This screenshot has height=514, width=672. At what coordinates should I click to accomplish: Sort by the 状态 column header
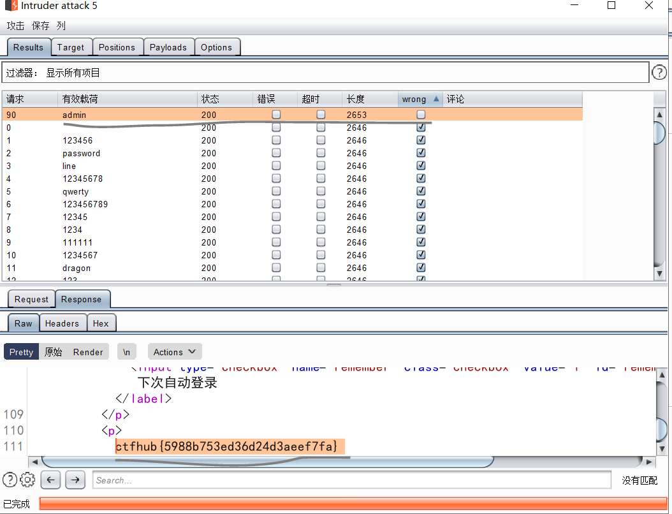pyautogui.click(x=225, y=99)
